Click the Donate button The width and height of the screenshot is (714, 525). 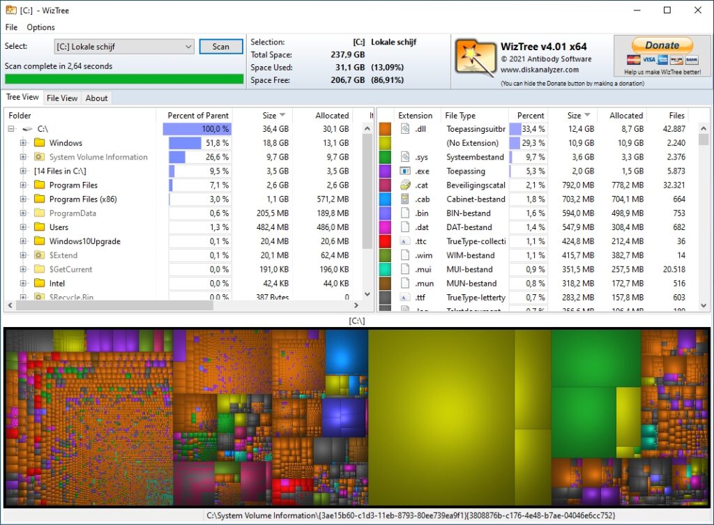(x=660, y=44)
